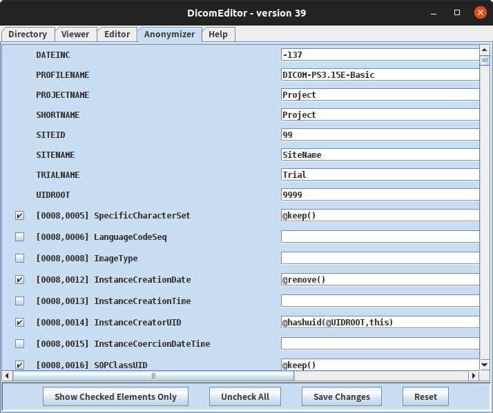The height and width of the screenshot is (413, 493).
Task: Enable the LanguageCodeSeq checkbox
Action: pyautogui.click(x=19, y=236)
